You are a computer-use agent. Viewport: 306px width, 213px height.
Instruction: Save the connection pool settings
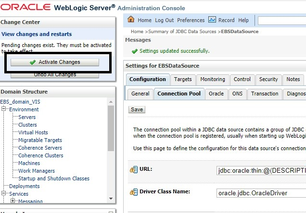[x=137, y=109]
